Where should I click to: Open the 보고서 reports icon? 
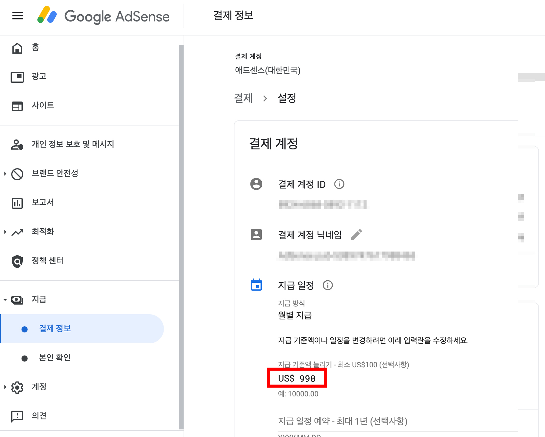coord(17,202)
